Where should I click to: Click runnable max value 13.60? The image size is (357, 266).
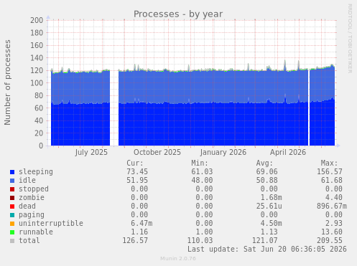pos(332,232)
